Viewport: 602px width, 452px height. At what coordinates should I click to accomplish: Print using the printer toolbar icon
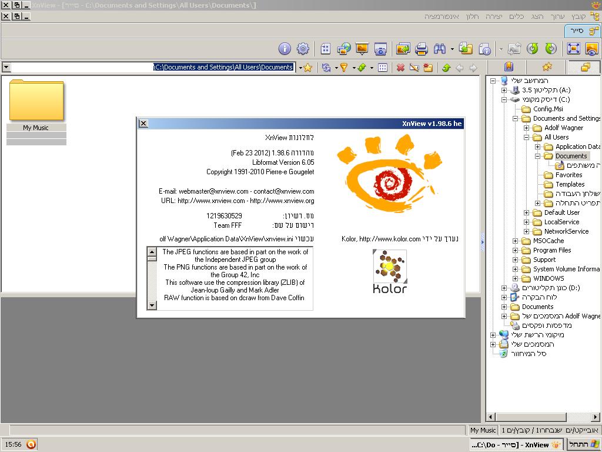click(x=422, y=49)
